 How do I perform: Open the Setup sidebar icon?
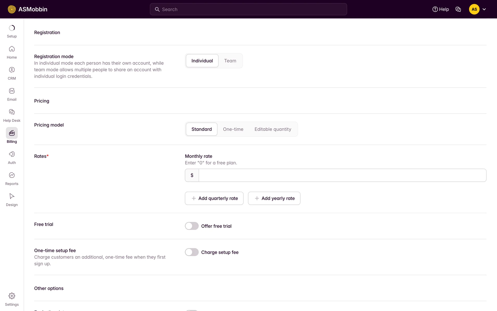[x=12, y=28]
